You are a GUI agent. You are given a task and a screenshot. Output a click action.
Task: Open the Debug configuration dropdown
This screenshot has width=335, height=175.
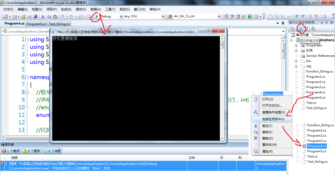121,16
